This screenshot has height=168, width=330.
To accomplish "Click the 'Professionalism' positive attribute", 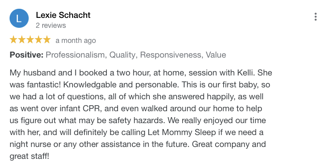I will point(76,55).
